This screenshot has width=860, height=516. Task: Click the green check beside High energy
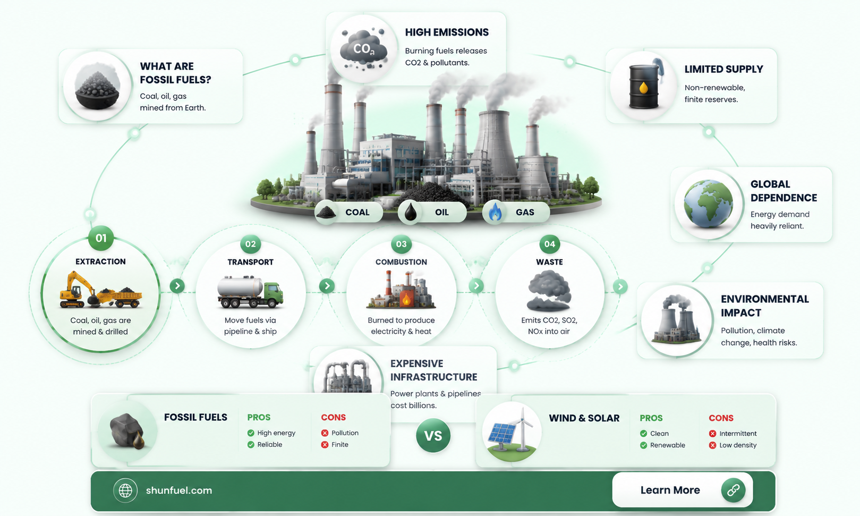(251, 433)
